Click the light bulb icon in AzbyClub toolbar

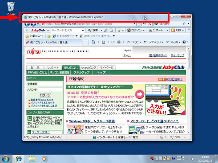pyautogui.click(x=119, y=31)
